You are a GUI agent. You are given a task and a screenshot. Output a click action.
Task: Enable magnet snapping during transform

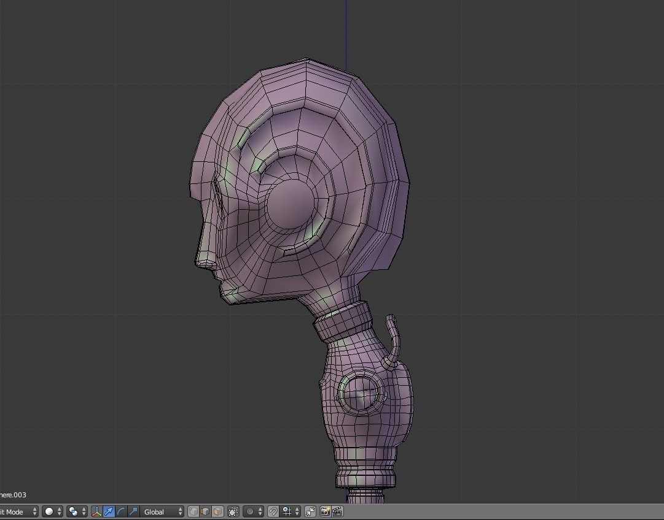point(275,511)
